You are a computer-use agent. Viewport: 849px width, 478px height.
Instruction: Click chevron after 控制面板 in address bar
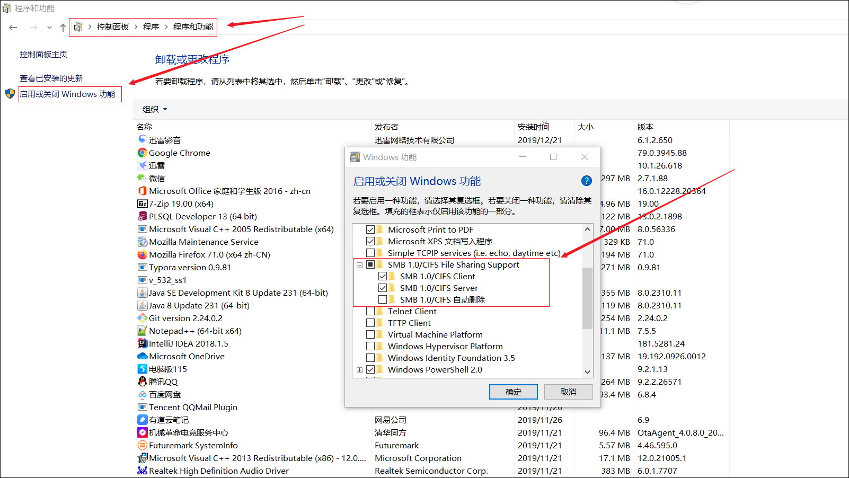pyautogui.click(x=136, y=27)
